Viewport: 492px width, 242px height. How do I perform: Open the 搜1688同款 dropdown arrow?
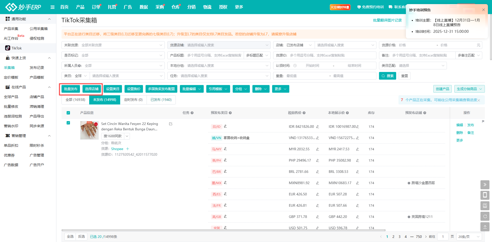(x=127, y=136)
